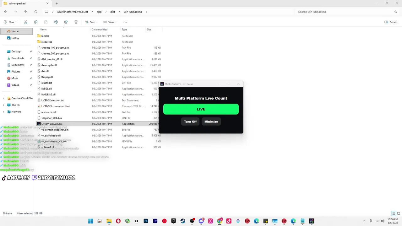
Task: Open a new Explorer tab with plus
Action: point(57,3)
